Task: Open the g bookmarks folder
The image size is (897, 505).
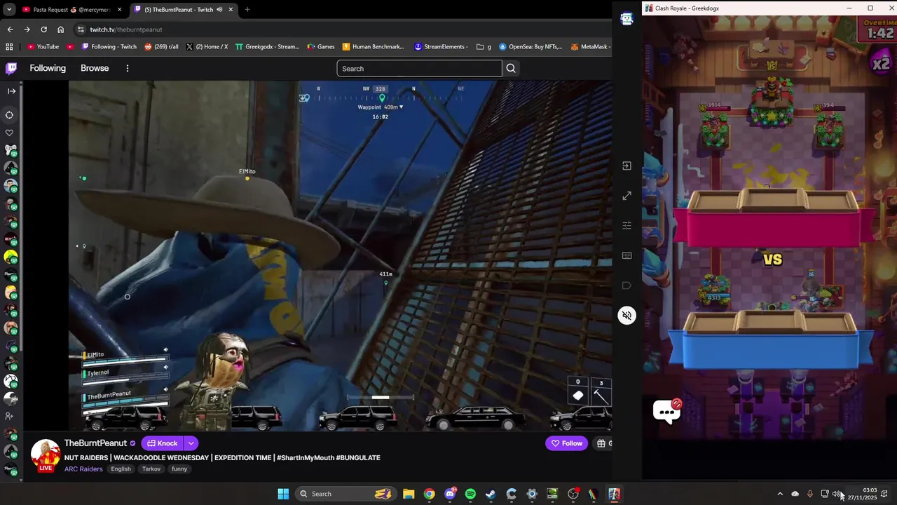Action: click(484, 46)
